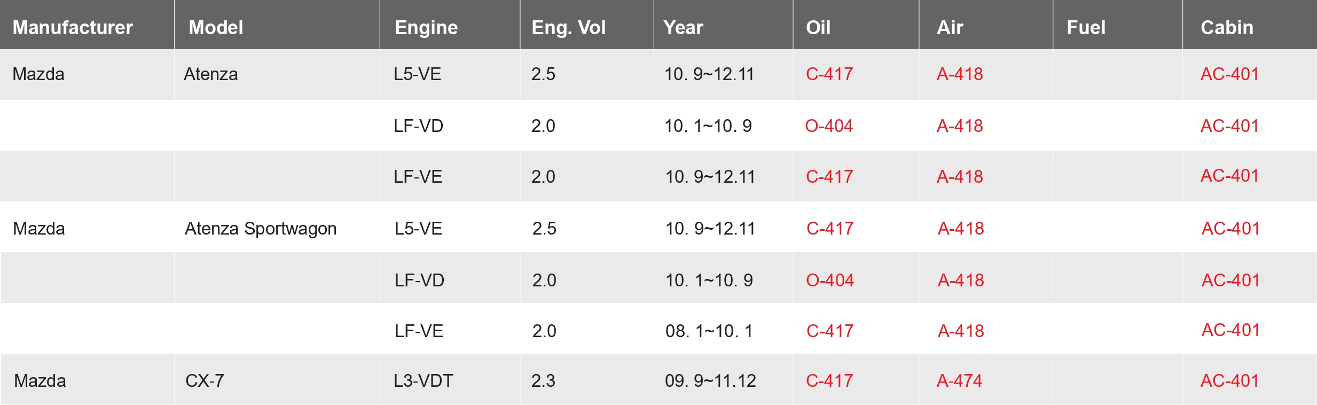Open oil filter O-404 for Atenza LF-VD
Screen dimensions: 1317x405
829,126
